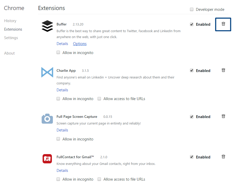238x186 pixels.
Task: Click the Chrome heading in sidebar
Action: pyautogui.click(x=14, y=8)
